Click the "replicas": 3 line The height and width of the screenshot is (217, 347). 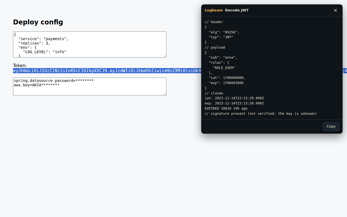[34, 43]
